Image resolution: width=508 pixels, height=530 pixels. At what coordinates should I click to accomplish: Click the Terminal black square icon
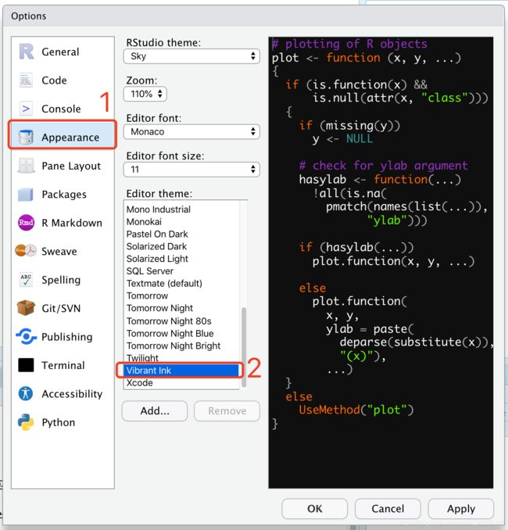26,365
